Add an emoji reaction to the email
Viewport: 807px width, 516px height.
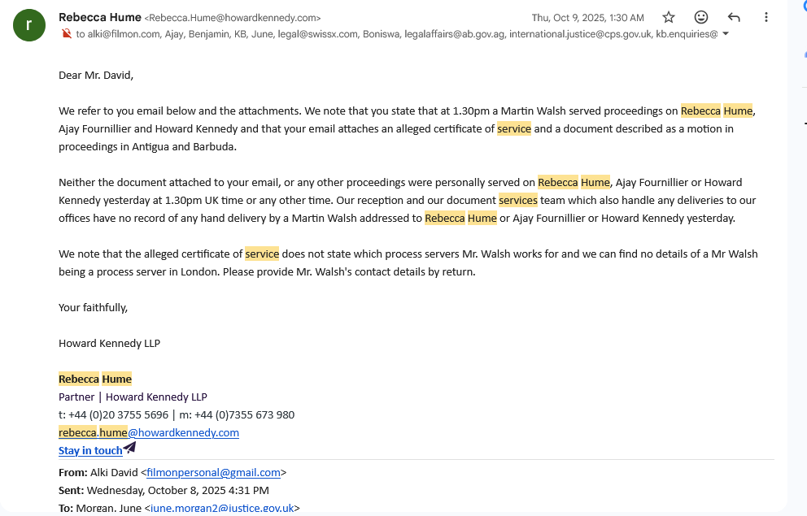pyautogui.click(x=701, y=17)
